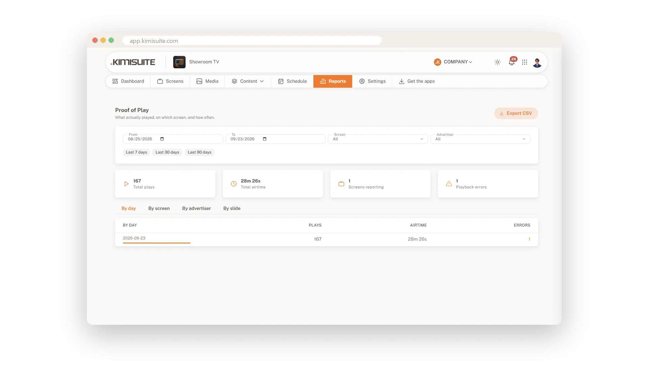Click the orange company K badge icon
This screenshot has height=365, width=649.
(437, 62)
